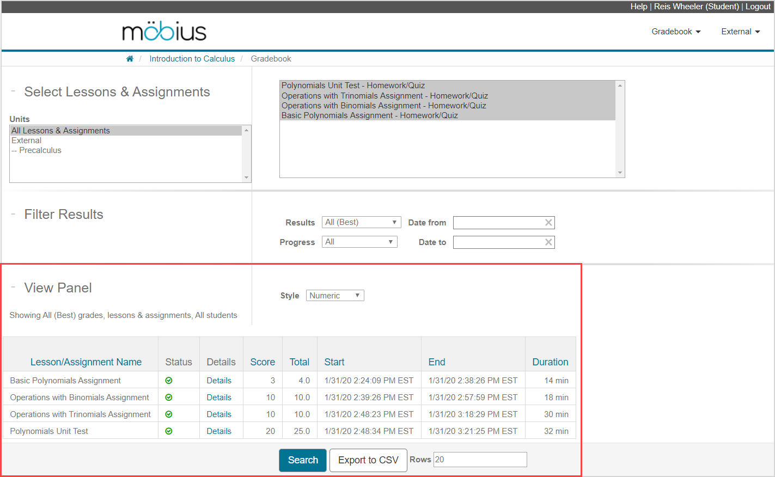Click the Möbius logo

point(164,32)
